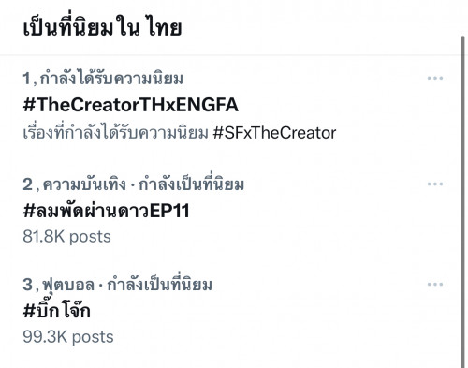Click the ฟุตบอล category label
Viewport: 468px width, 368px height.
tap(68, 285)
